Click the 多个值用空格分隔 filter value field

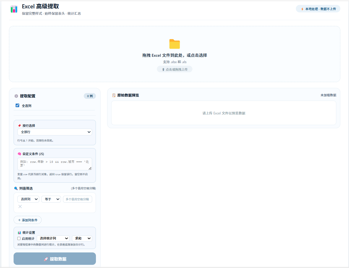pos(77,199)
